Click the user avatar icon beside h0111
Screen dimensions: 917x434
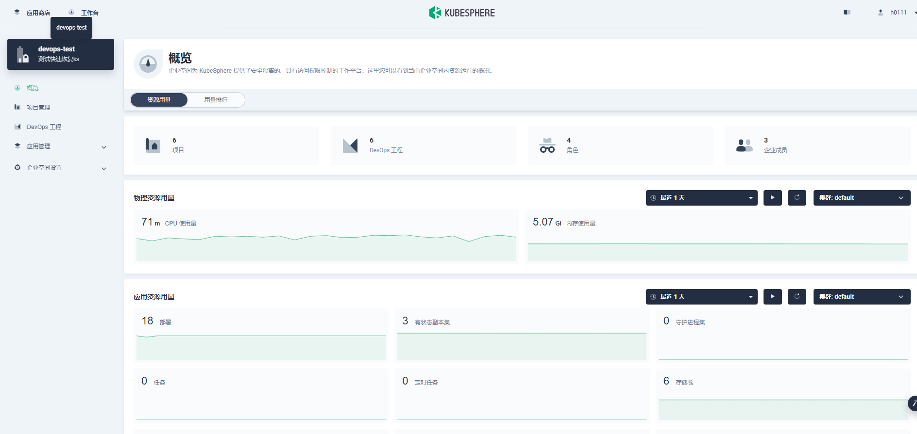coord(881,13)
